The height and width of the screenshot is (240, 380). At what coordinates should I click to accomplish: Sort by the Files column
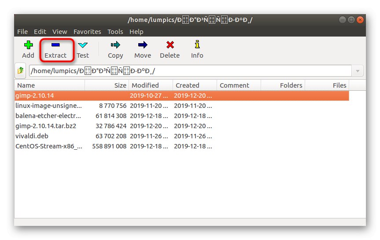327,85
